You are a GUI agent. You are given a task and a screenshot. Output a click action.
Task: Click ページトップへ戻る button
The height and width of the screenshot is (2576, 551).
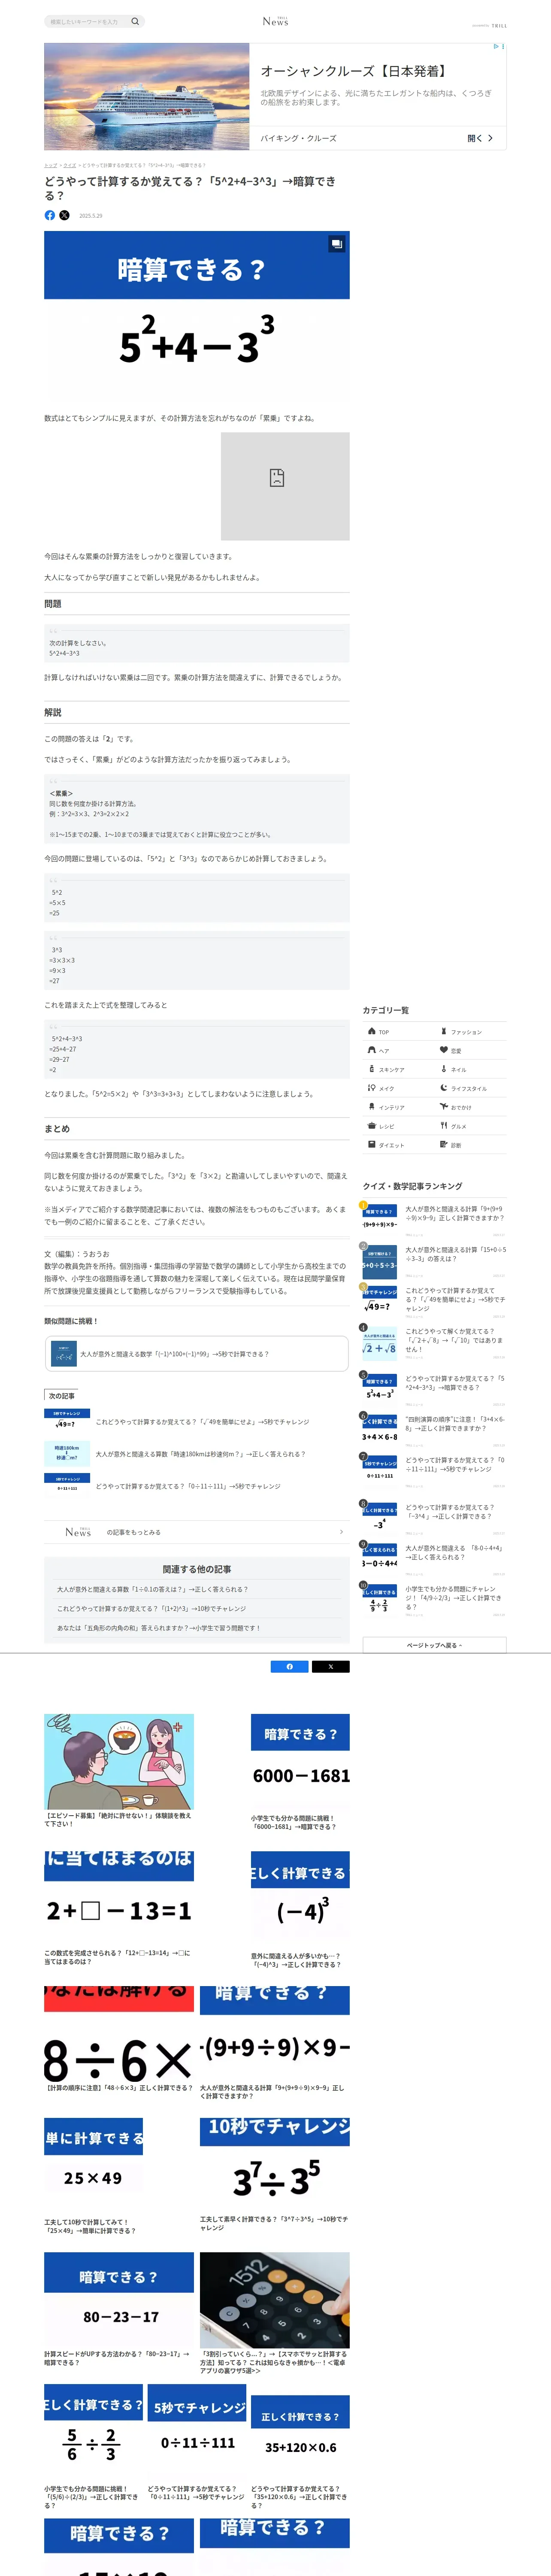[x=434, y=1645]
